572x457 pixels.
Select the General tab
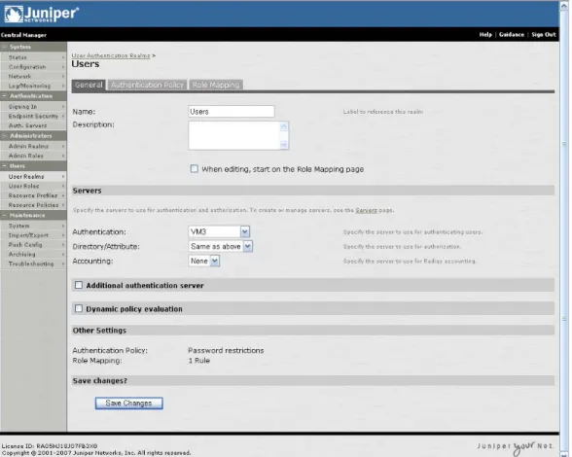pos(89,85)
